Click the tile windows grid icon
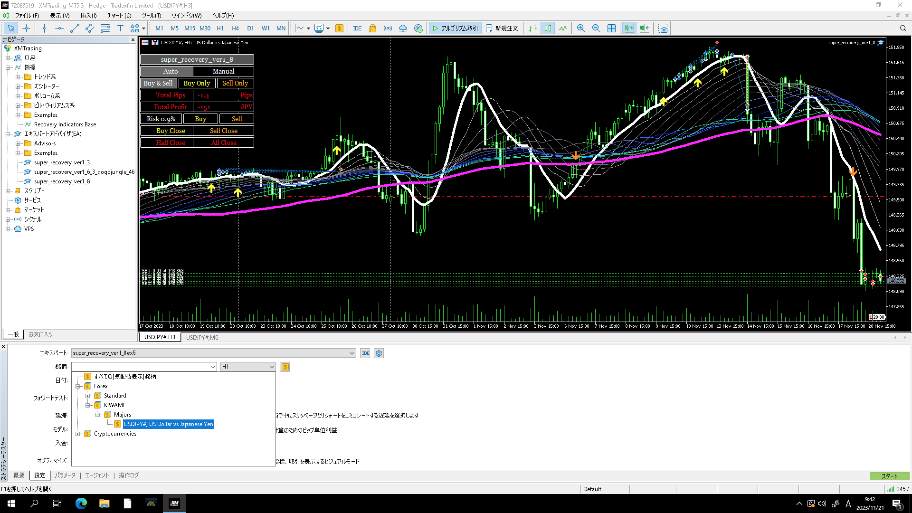Image resolution: width=912 pixels, height=513 pixels. pyautogui.click(x=611, y=28)
